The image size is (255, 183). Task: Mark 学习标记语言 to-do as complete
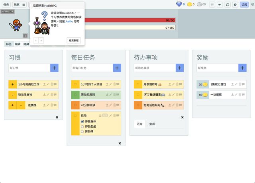click(138, 95)
